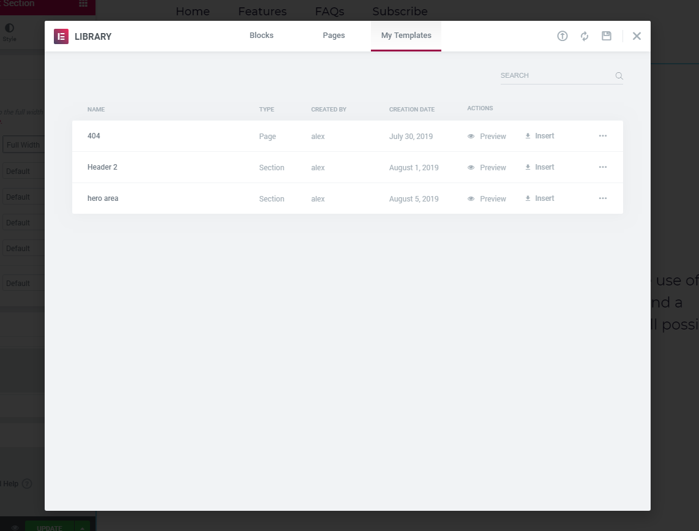Click the search magnifier icon
This screenshot has width=699, height=531.
(x=619, y=76)
